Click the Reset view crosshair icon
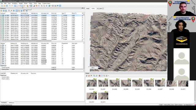Viewport: 196px width, 110px height. point(47,6)
